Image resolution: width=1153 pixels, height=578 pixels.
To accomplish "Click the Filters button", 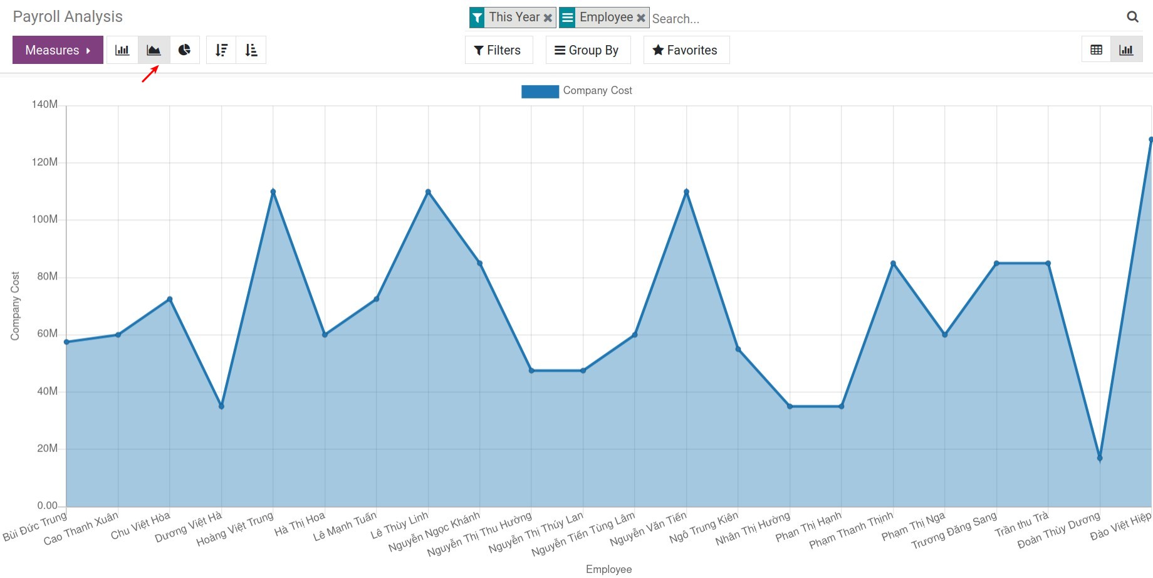I will pyautogui.click(x=498, y=50).
